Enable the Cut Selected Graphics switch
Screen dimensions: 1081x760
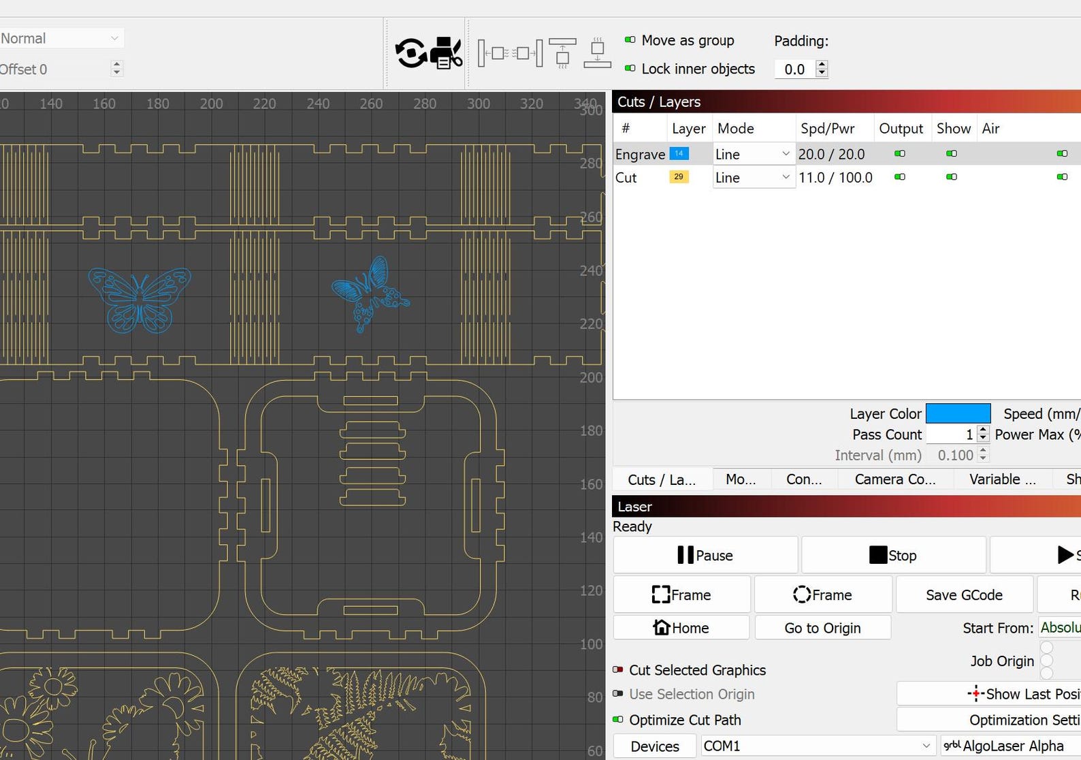pyautogui.click(x=618, y=670)
